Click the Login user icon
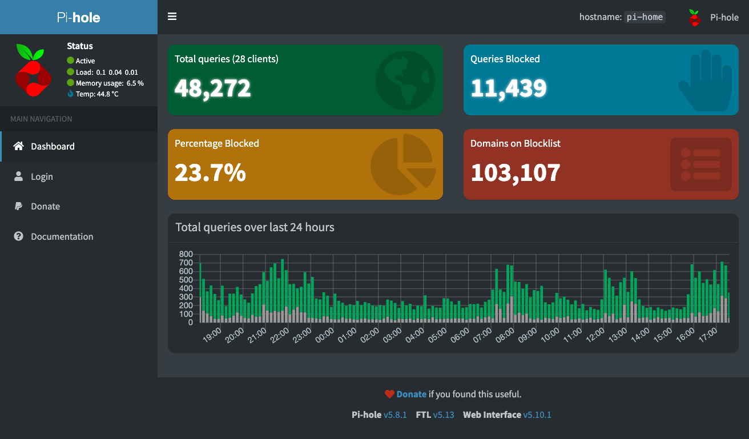 19,176
